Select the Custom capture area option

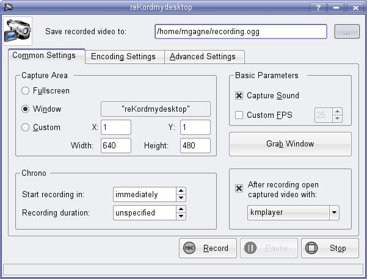point(26,128)
